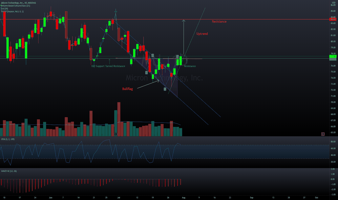Select the red 'Resistance' text label near top
Viewport: 338px width, 200px height.
coord(219,21)
